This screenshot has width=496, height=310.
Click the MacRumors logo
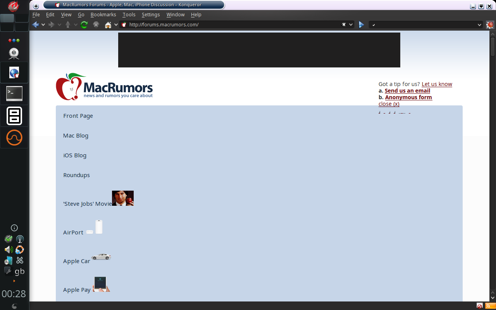[x=105, y=86]
